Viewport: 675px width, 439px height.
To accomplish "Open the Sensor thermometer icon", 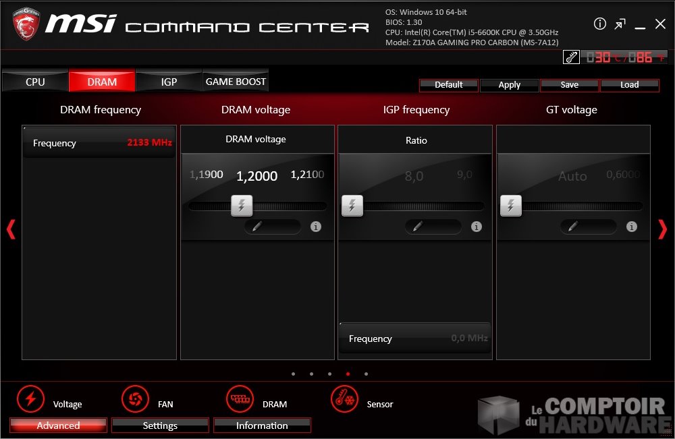I will click(344, 399).
